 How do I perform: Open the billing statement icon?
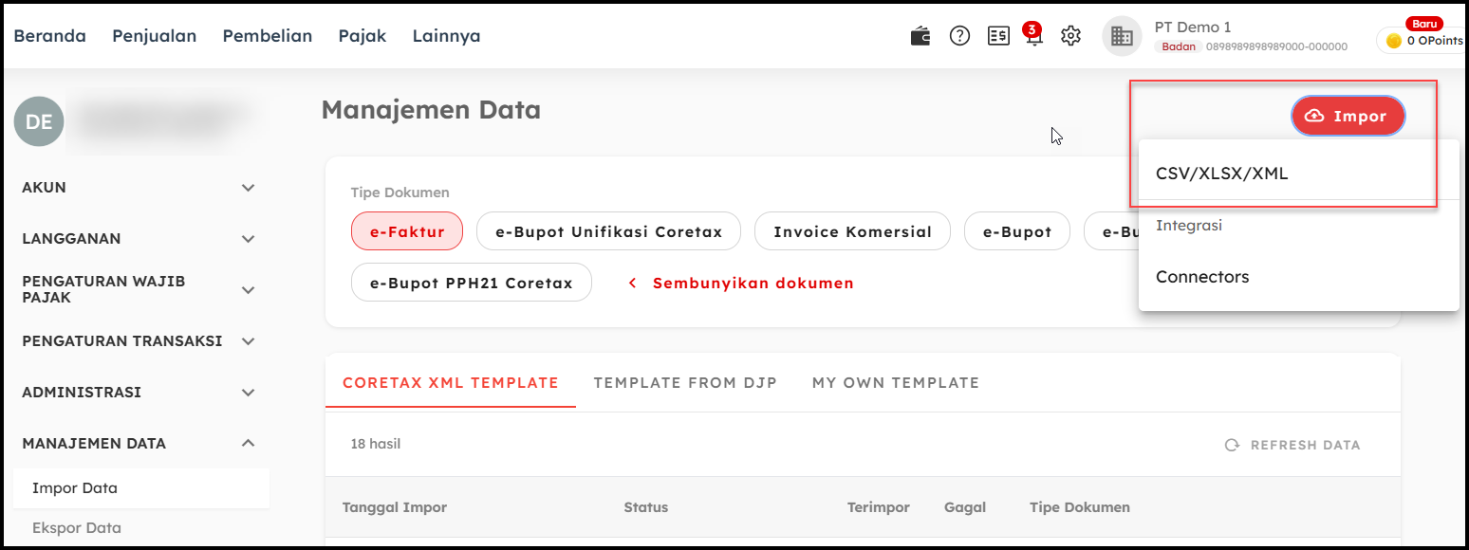997,36
